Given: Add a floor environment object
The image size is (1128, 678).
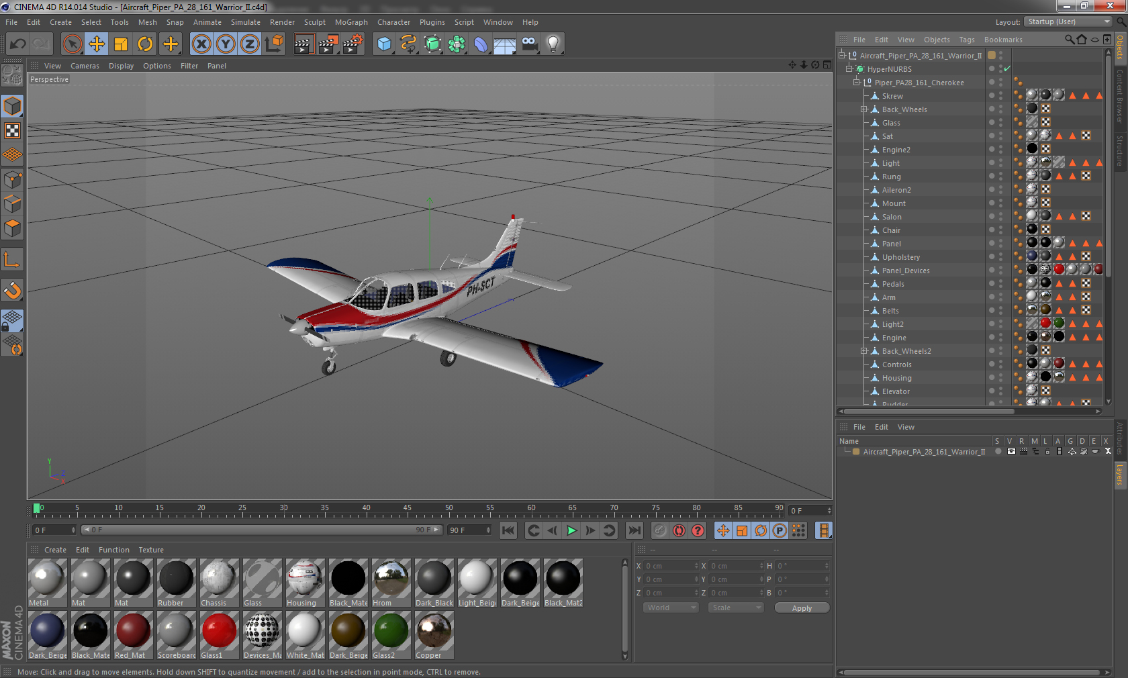Looking at the screenshot, I should click(x=505, y=44).
